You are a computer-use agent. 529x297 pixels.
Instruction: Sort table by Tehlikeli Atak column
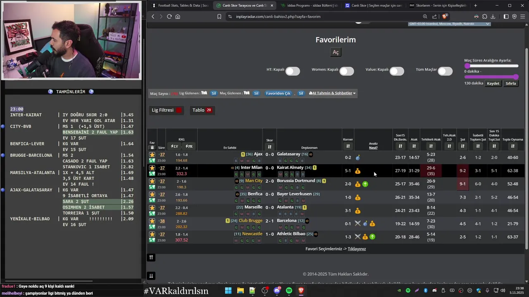click(x=431, y=146)
